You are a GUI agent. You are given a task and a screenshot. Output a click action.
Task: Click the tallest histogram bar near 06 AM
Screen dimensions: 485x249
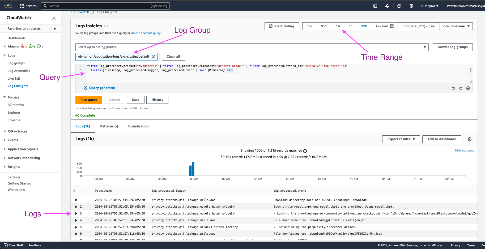point(193,169)
